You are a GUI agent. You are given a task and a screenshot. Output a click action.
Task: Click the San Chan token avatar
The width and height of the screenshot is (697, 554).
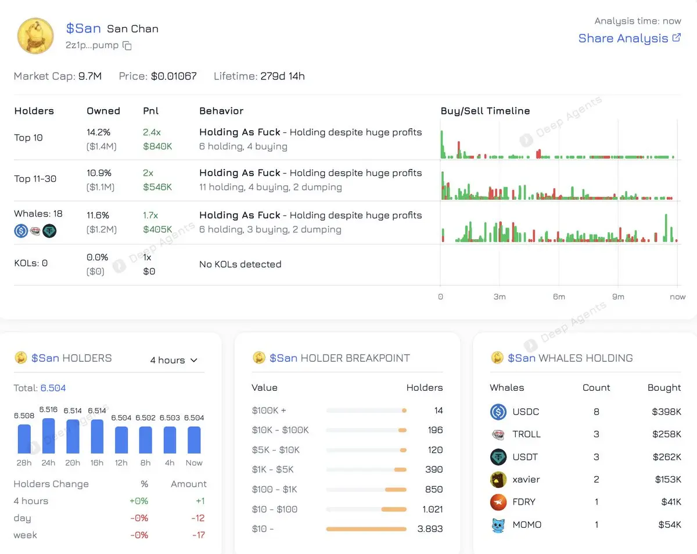tap(36, 36)
